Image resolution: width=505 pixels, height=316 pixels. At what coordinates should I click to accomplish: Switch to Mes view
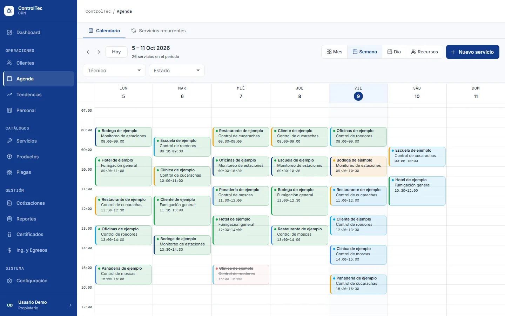tap(335, 52)
